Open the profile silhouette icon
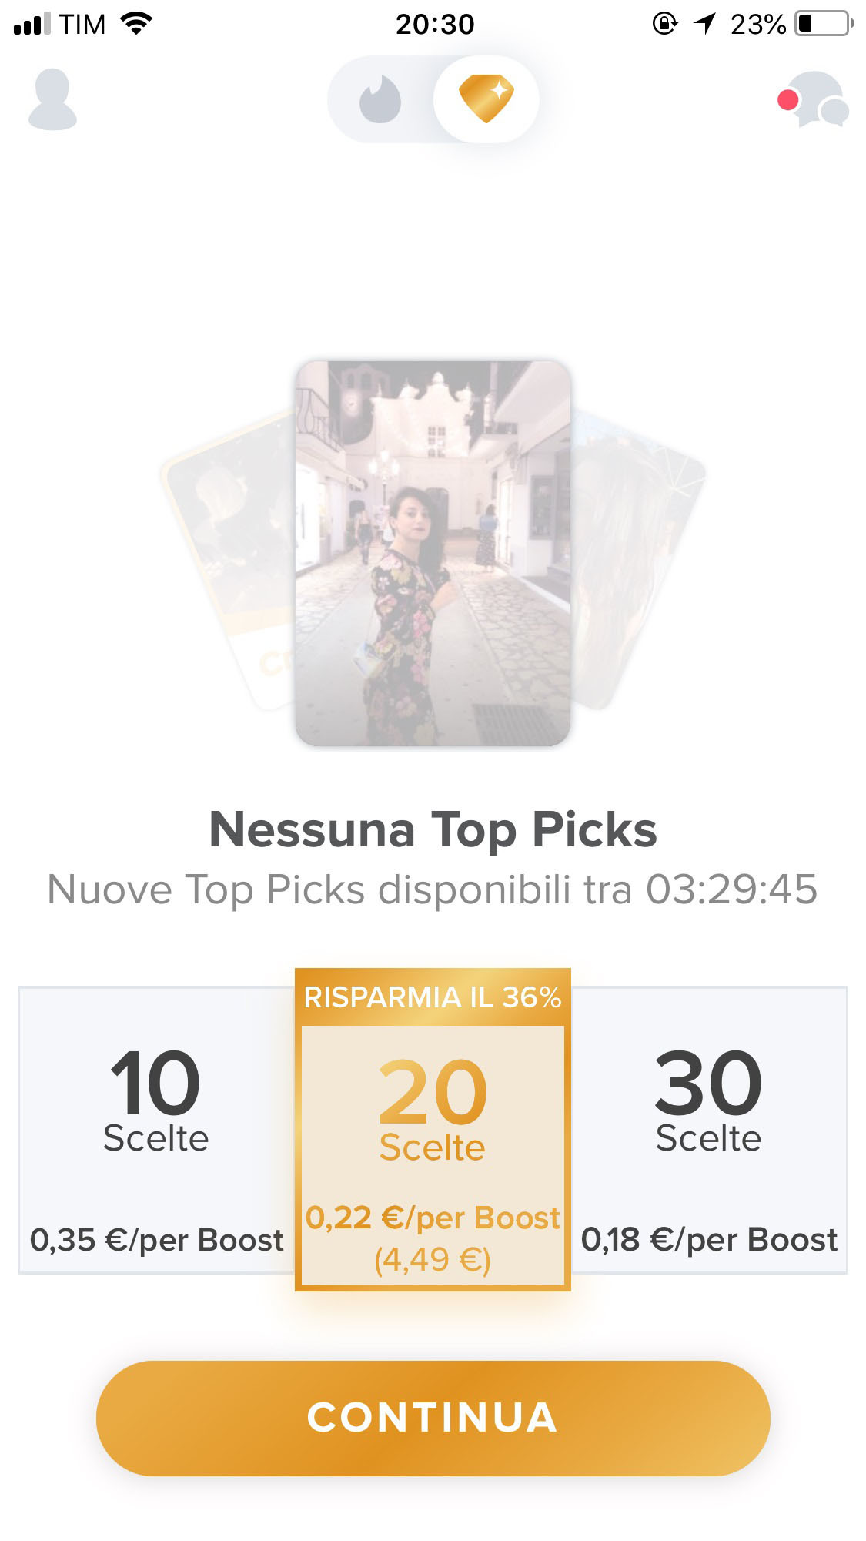The image size is (866, 1541). click(52, 99)
